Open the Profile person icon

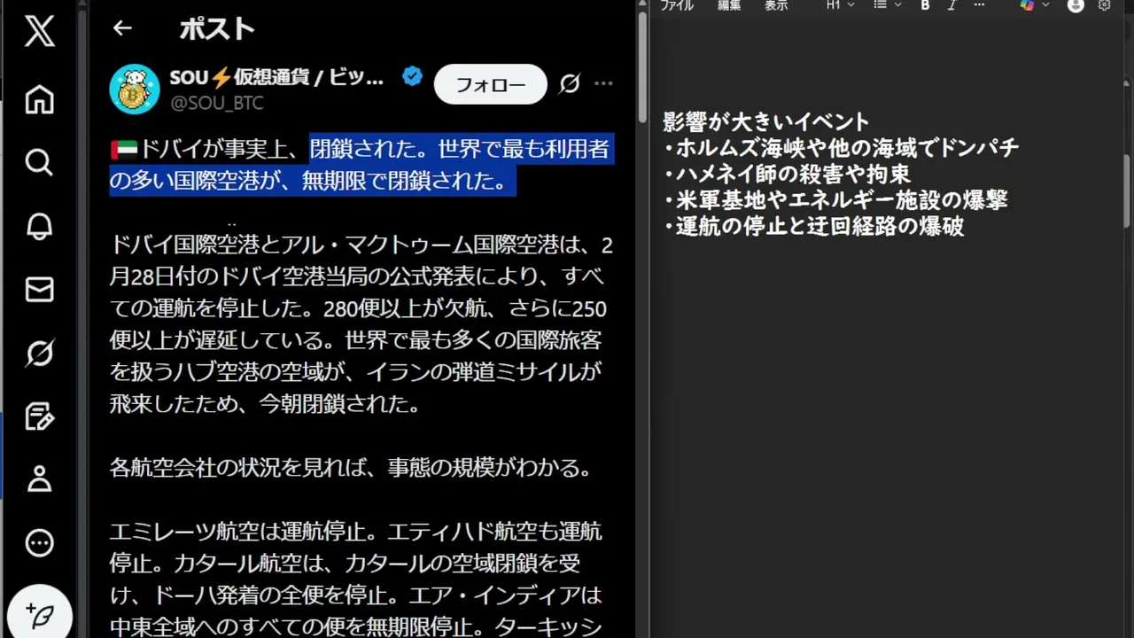[x=39, y=479]
